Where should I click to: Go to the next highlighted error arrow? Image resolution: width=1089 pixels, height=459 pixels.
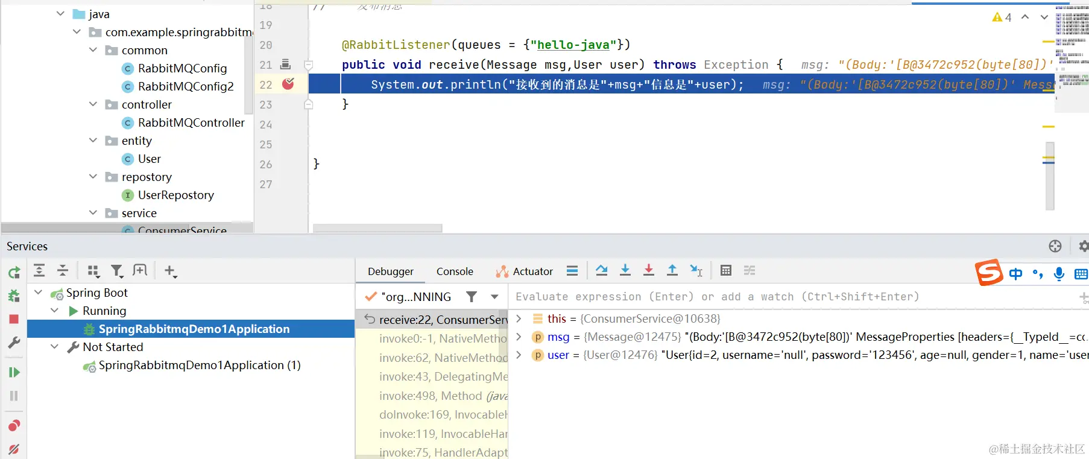coord(1044,17)
